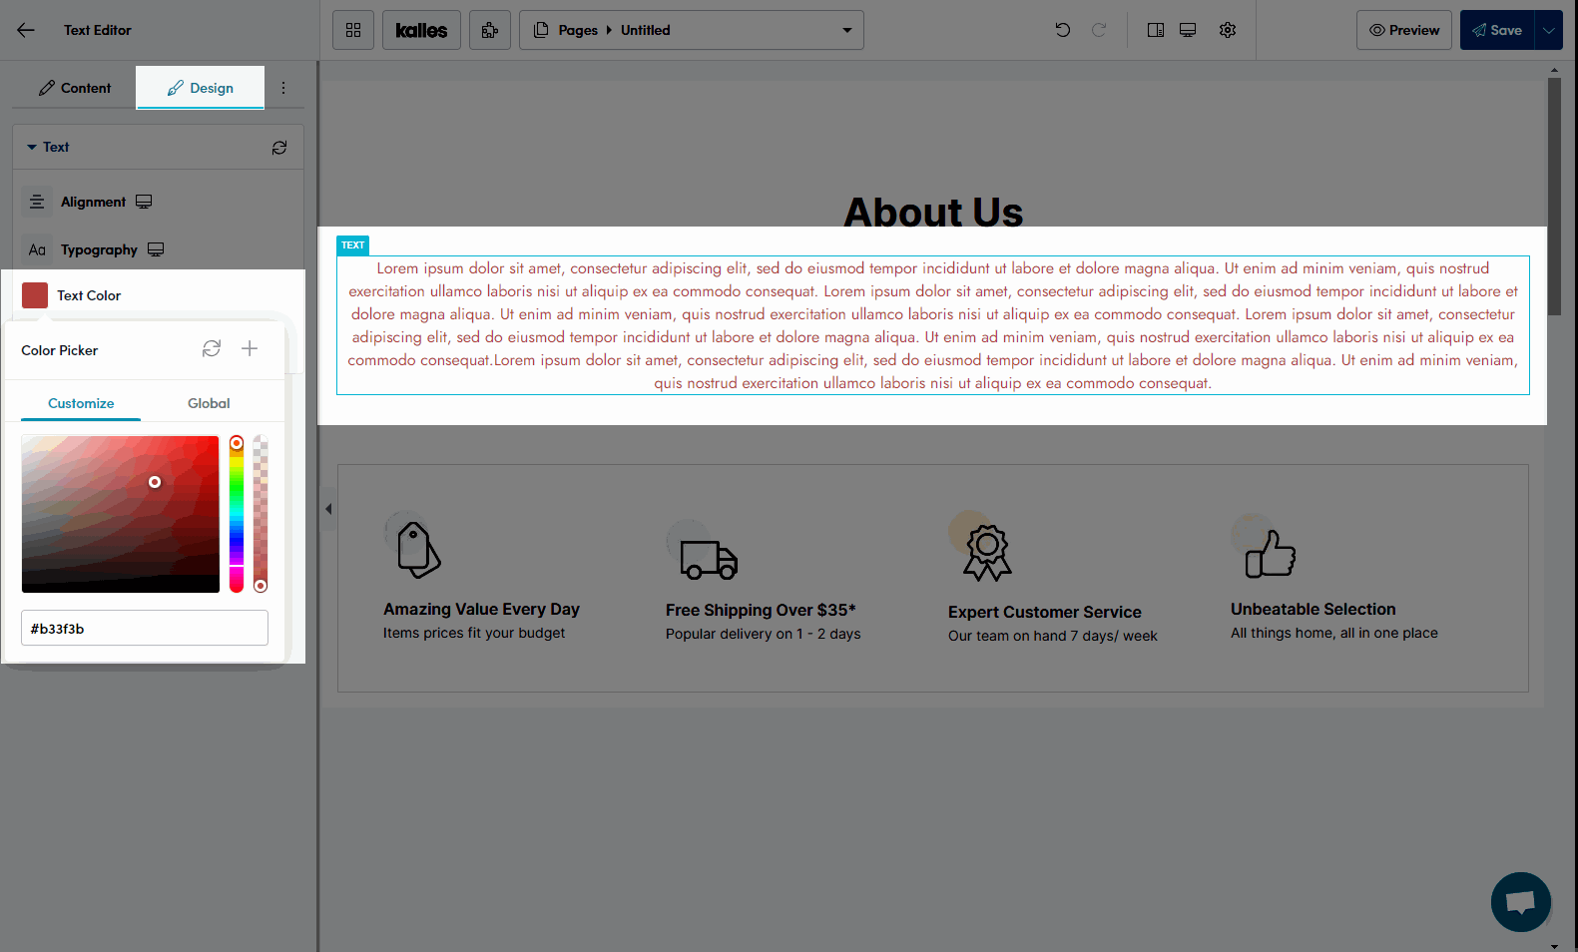The width and height of the screenshot is (1578, 952).
Task: Click the Lorem ipsum paragraph text block
Action: pos(933,325)
